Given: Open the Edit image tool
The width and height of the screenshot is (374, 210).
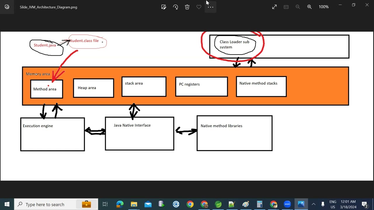Looking at the screenshot, I should [x=164, y=7].
